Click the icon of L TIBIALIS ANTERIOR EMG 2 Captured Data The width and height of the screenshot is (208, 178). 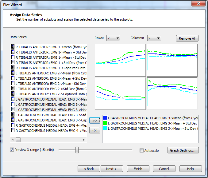coord(13,94)
